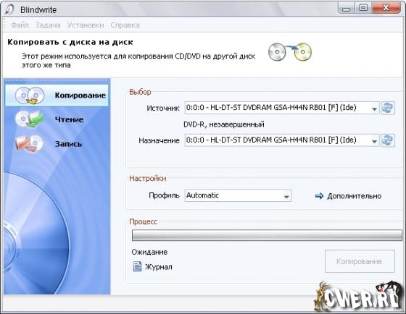Select the Копирование mode in the sidebar
Screen dimensions: 406x314
tap(57, 95)
